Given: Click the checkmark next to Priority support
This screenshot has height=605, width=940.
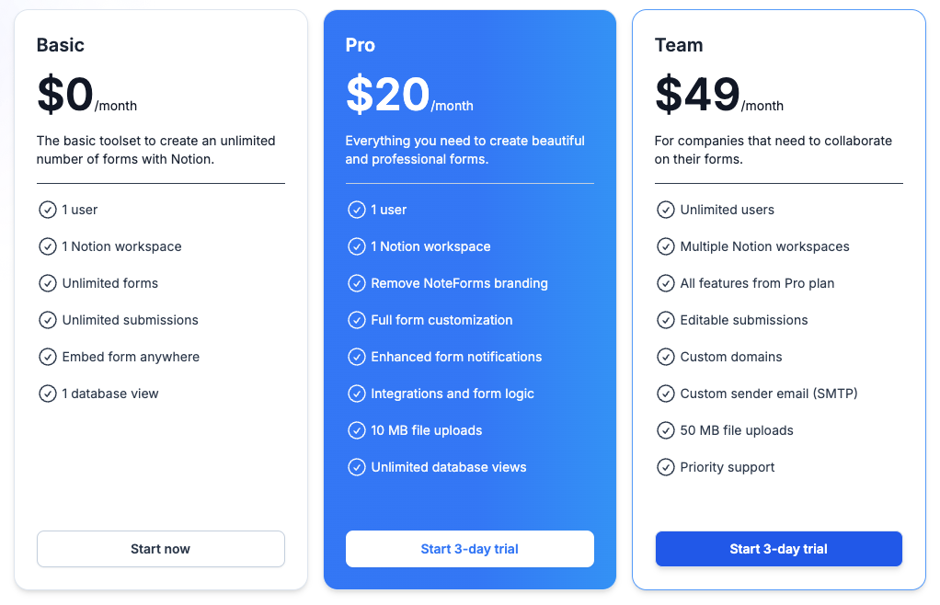Looking at the screenshot, I should [666, 467].
